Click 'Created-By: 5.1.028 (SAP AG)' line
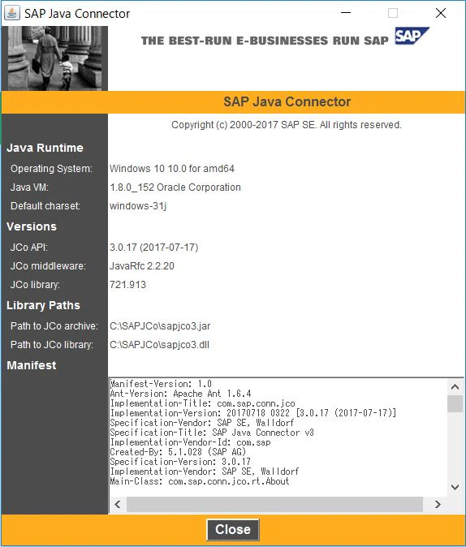Image resolution: width=466 pixels, height=547 pixels. [178, 452]
